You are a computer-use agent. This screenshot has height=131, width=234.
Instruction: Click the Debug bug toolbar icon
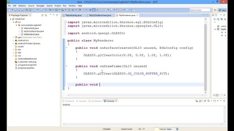(50, 10)
